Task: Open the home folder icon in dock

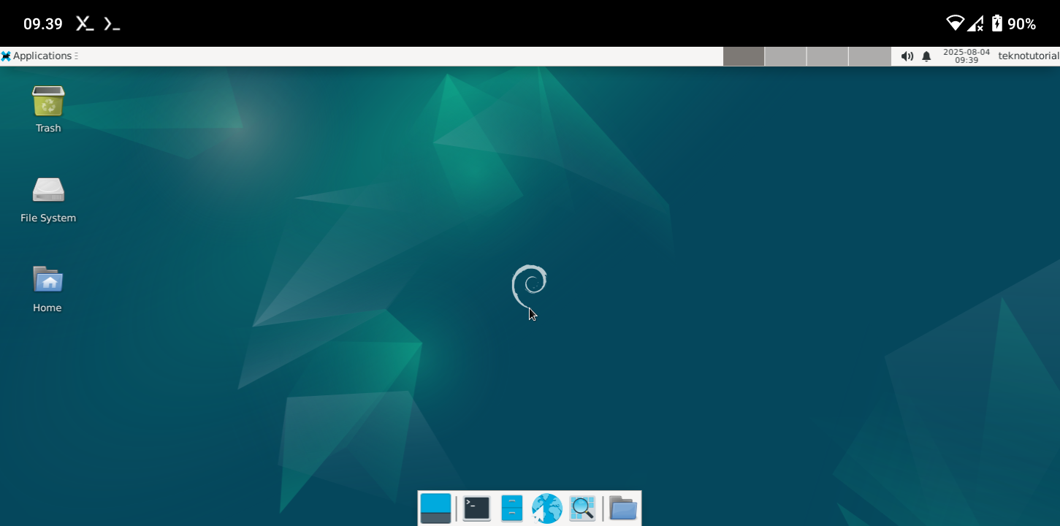Action: (x=622, y=508)
